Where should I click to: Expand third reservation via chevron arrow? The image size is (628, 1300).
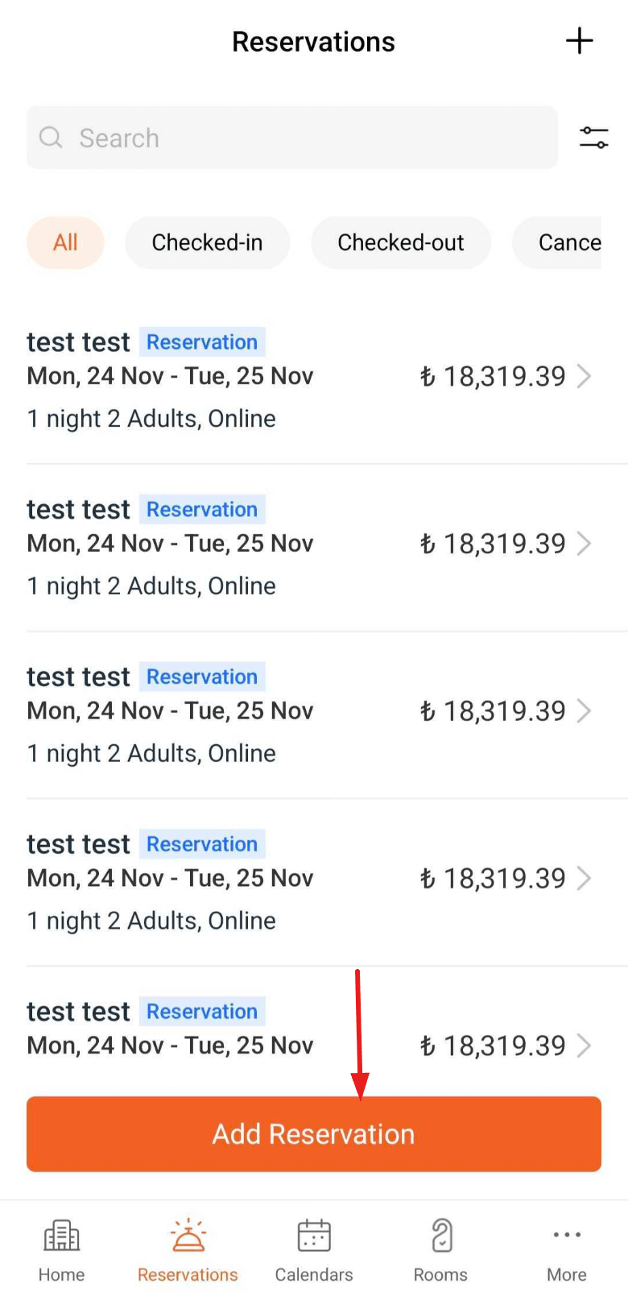[x=585, y=711]
